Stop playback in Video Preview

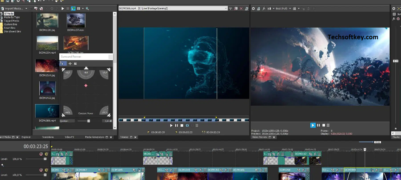pos(324,125)
